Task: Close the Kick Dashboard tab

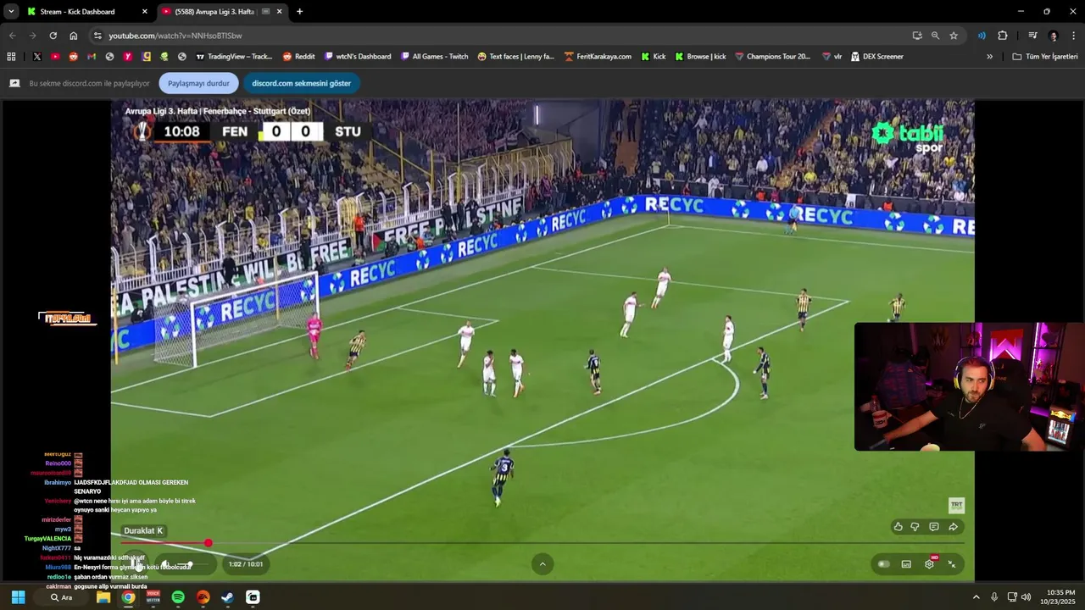Action: 144,12
